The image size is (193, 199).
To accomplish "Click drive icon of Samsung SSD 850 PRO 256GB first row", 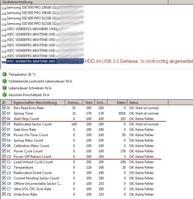I will 4,8.
